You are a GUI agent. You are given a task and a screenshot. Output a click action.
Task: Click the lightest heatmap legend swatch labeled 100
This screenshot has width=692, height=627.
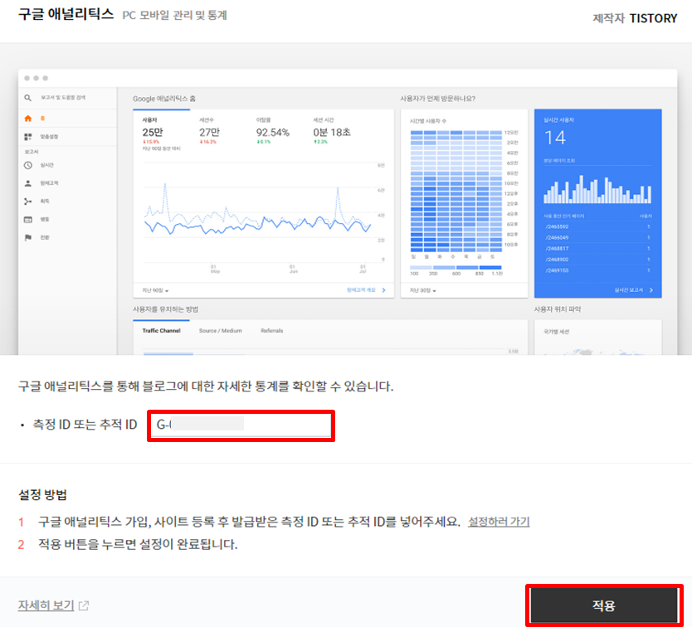click(x=421, y=267)
